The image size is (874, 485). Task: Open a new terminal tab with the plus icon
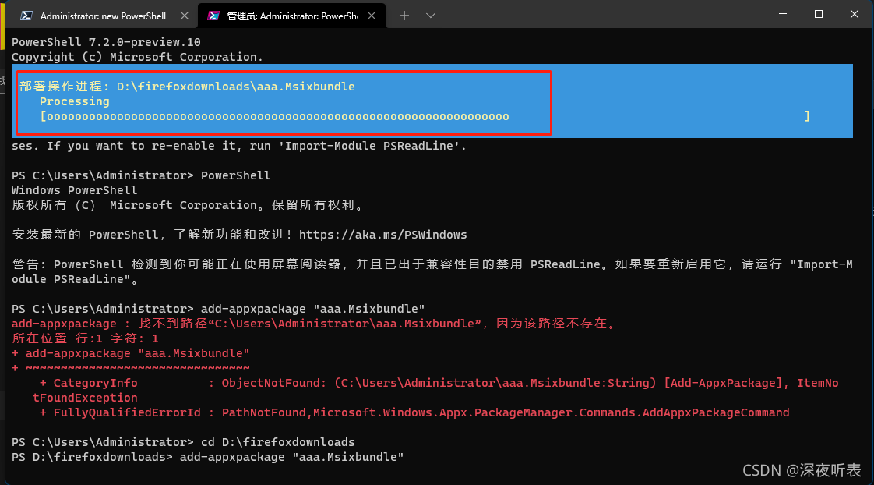[x=404, y=15]
